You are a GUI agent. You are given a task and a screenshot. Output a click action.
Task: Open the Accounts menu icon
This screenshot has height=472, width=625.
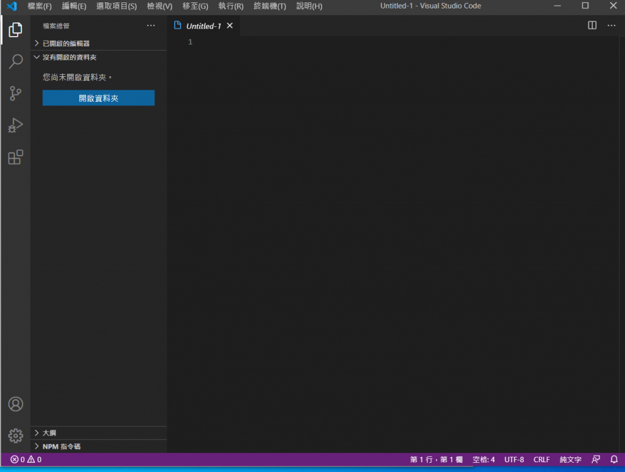click(15, 404)
